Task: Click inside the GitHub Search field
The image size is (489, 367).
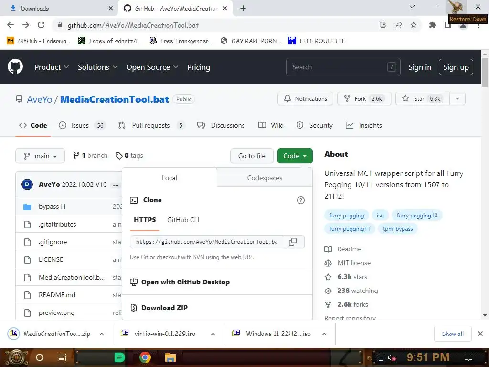Action: click(x=343, y=67)
